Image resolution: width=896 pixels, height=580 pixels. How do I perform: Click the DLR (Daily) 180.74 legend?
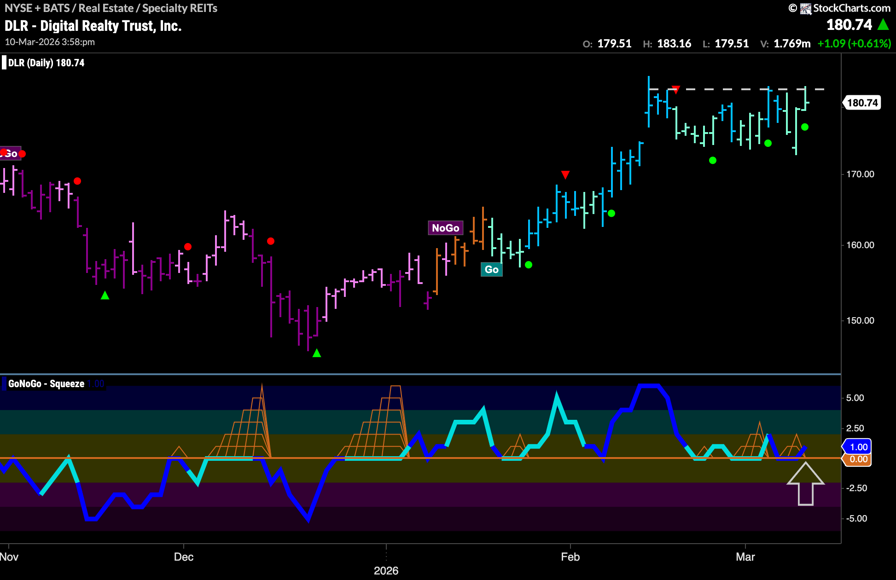click(x=46, y=63)
